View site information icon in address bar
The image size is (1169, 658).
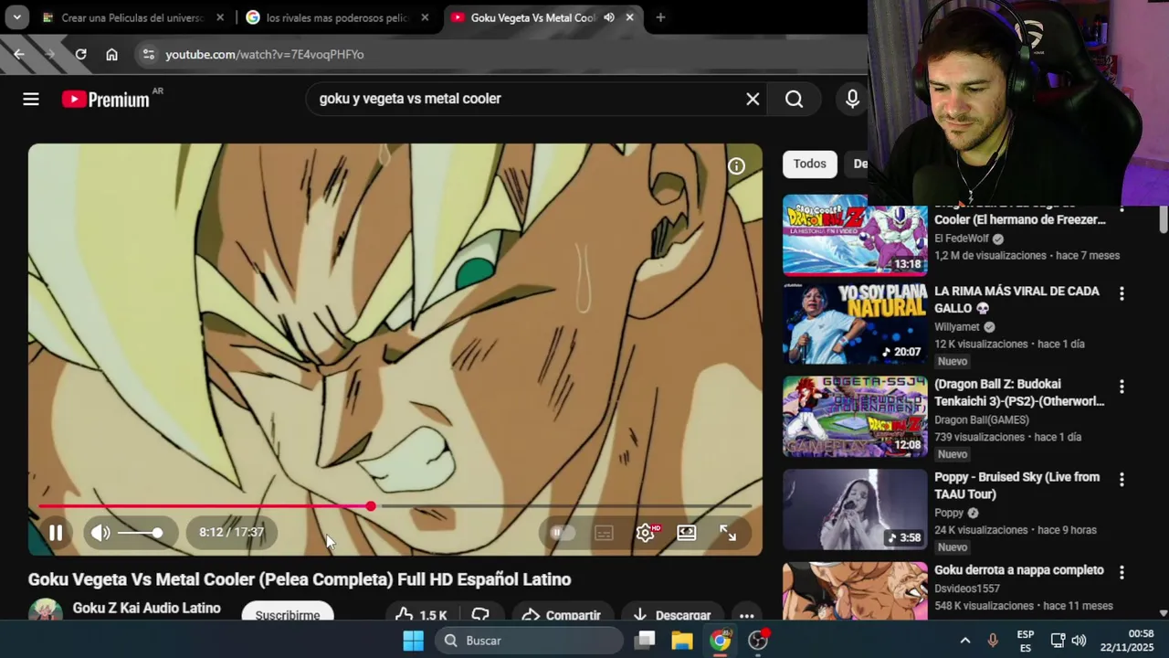point(149,54)
